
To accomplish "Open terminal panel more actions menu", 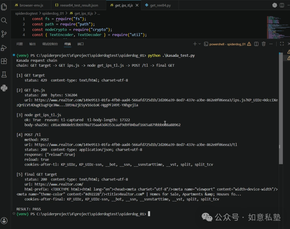I will (271, 44).
